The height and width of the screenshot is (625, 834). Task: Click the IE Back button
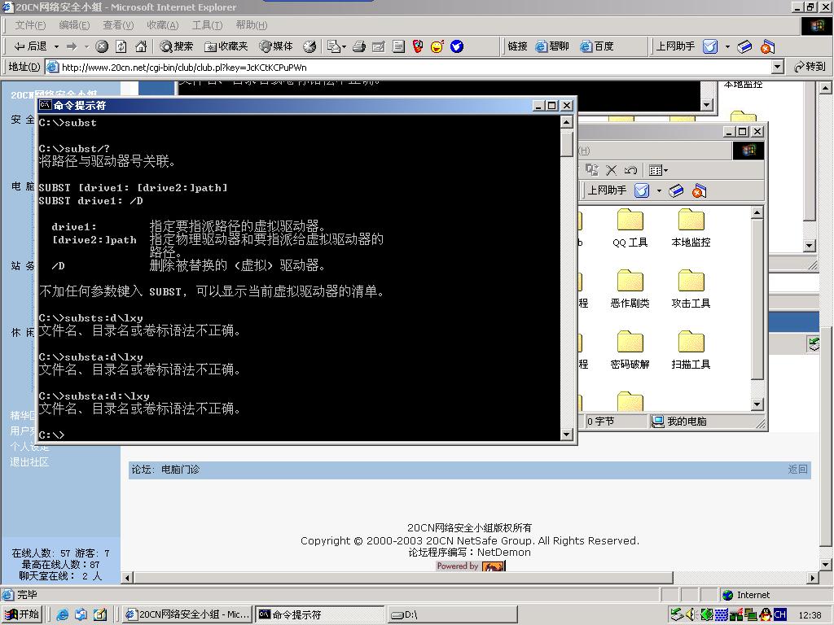(30, 46)
